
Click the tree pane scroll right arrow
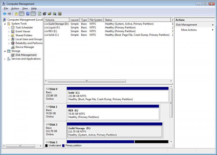tap(41, 146)
